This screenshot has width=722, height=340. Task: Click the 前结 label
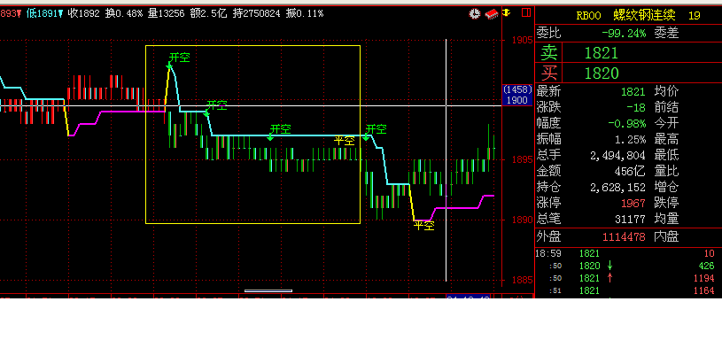click(666, 108)
